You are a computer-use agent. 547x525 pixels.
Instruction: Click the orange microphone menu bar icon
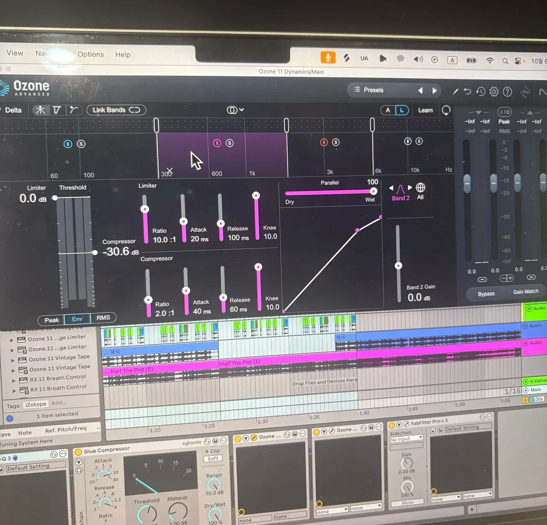328,57
